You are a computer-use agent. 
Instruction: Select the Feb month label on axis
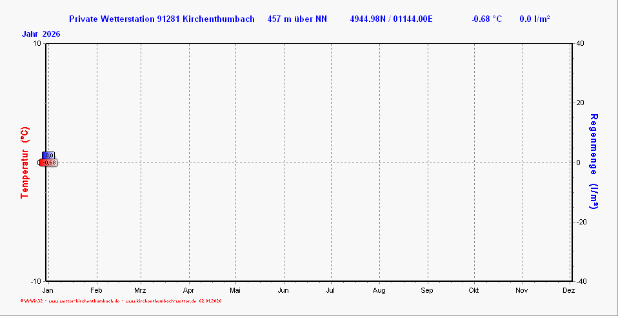click(96, 291)
